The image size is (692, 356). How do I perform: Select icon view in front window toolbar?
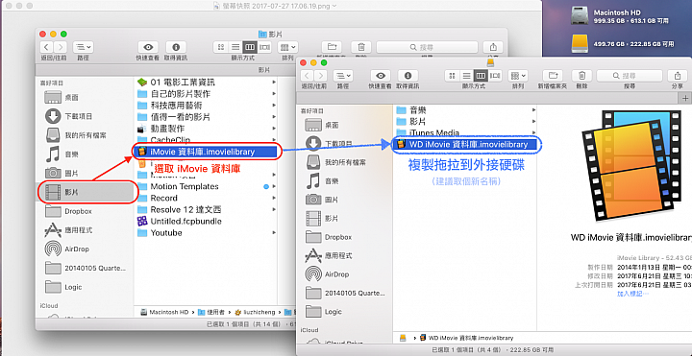(x=452, y=76)
